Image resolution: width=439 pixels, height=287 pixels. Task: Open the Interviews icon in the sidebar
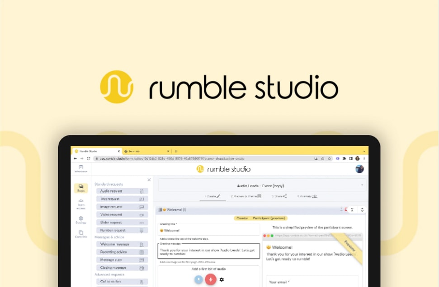click(x=81, y=169)
